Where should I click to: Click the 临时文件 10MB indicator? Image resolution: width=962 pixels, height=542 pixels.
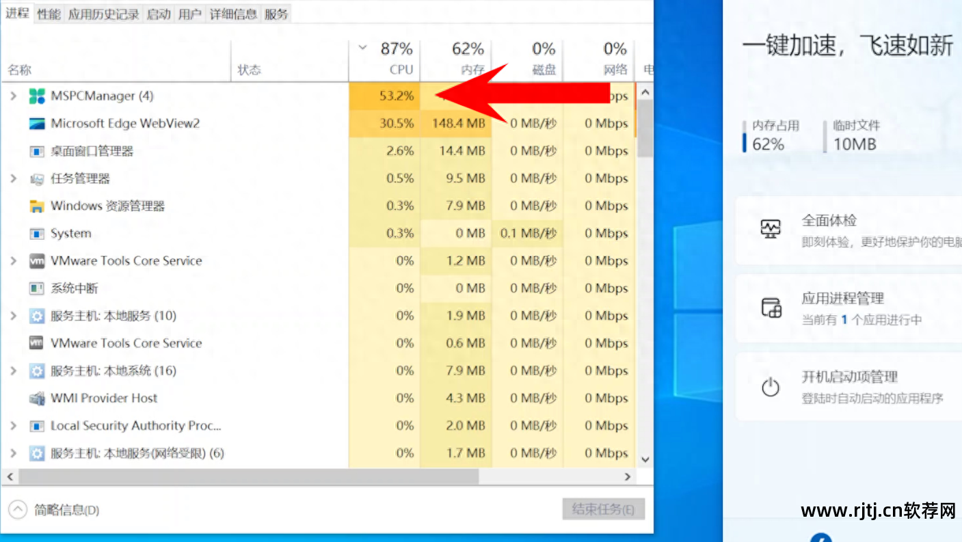pos(852,135)
